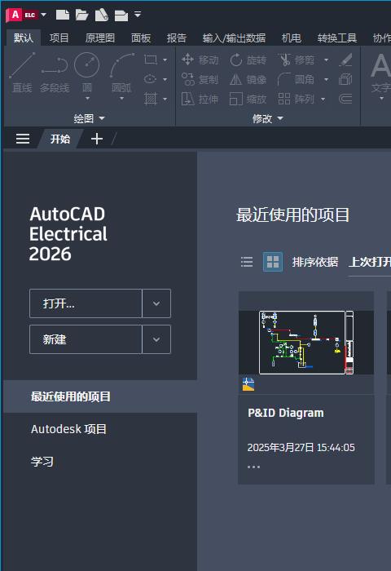Viewport: 391px width, 571px height.
Task: Click the Open folder icon in quick access toolbar
Action: pyautogui.click(x=81, y=15)
